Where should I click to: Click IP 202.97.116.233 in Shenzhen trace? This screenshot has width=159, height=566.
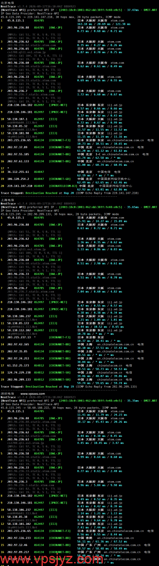click(x=19, y=538)
